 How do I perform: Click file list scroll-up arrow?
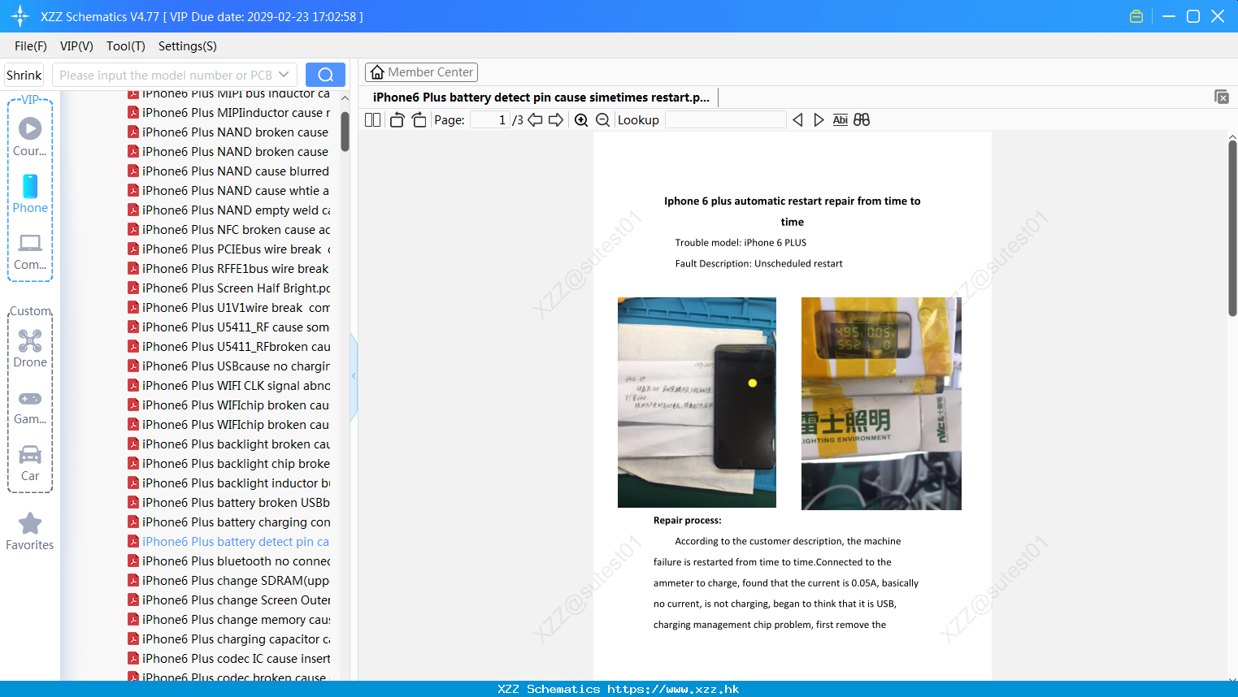tap(345, 98)
